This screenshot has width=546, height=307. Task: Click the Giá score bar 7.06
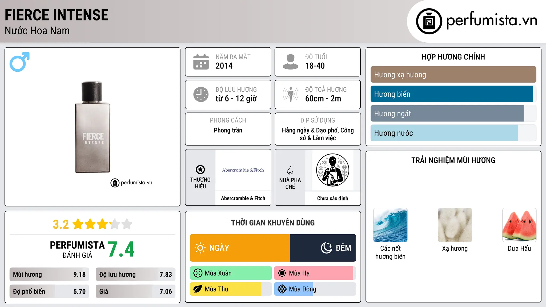[135, 292]
